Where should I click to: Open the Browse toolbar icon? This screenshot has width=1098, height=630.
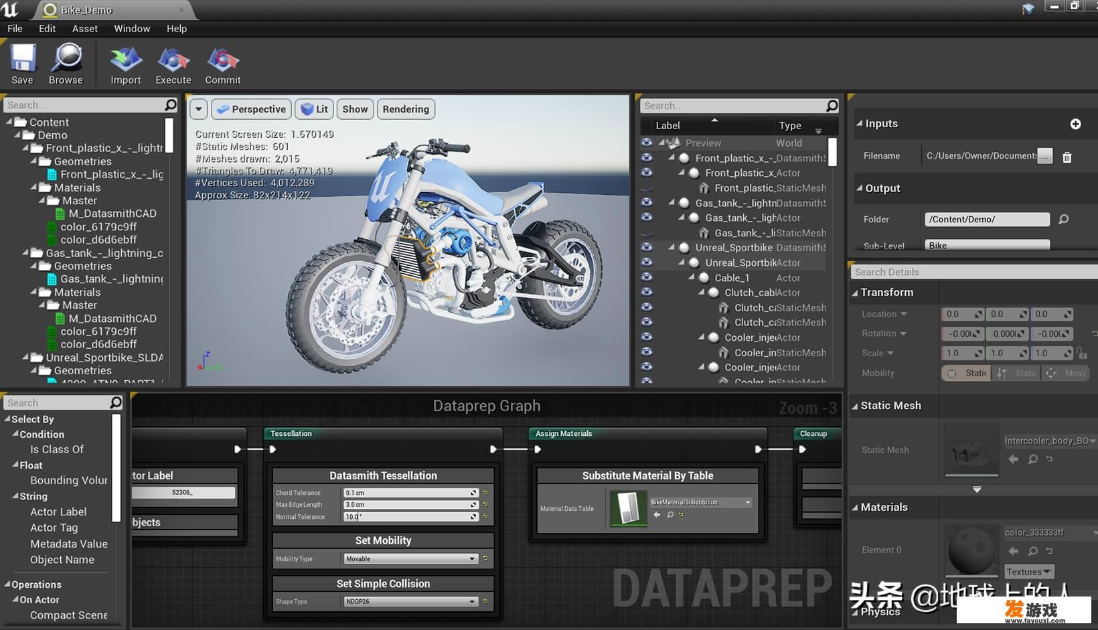(x=66, y=64)
